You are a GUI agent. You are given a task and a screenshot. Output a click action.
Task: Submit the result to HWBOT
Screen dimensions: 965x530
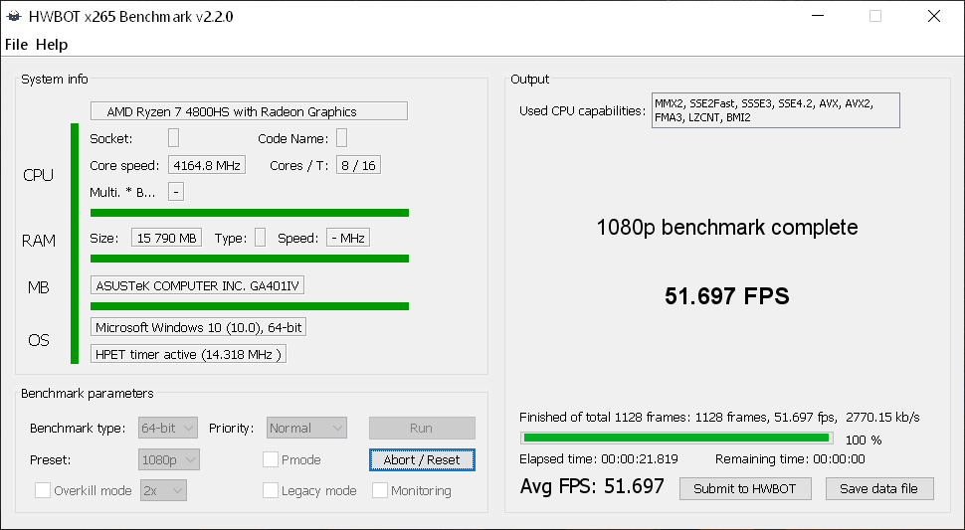[x=745, y=489]
